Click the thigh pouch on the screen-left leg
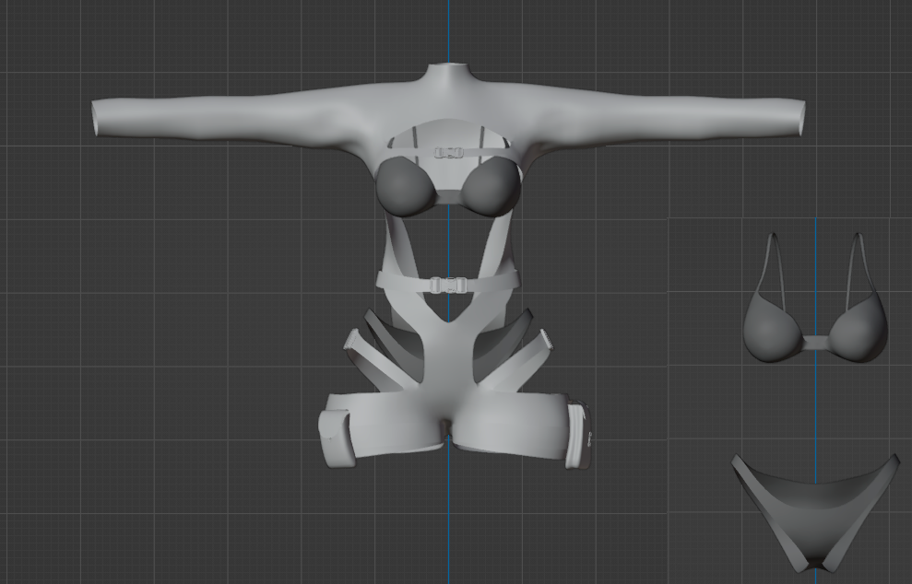Viewport: 912px width, 584px height. 332,437
